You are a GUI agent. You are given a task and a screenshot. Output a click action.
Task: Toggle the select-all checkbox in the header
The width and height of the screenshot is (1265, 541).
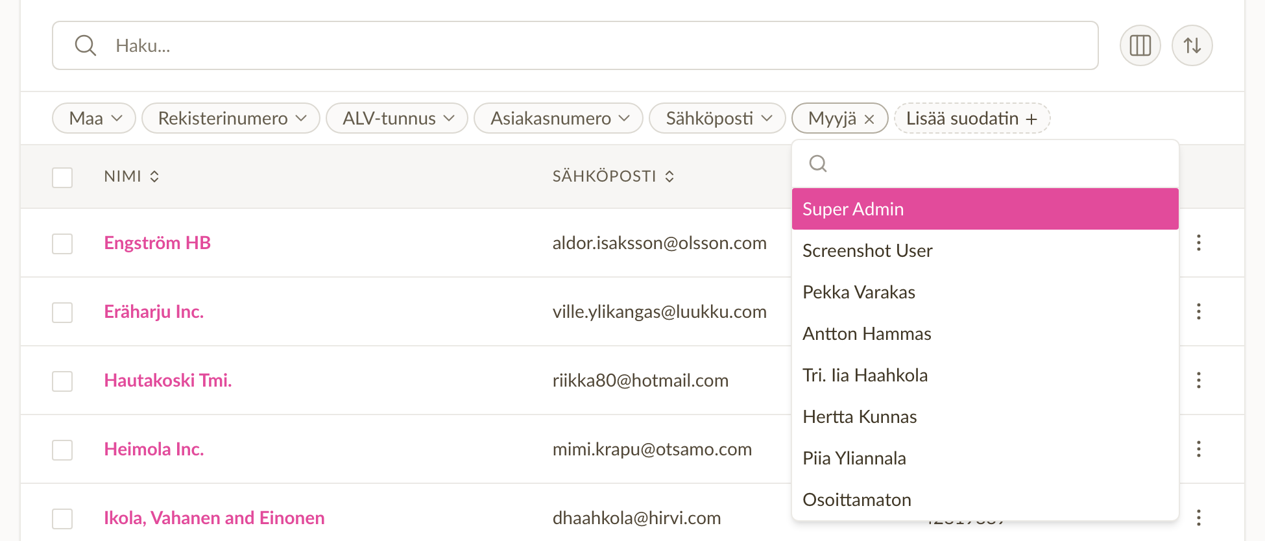tap(62, 177)
